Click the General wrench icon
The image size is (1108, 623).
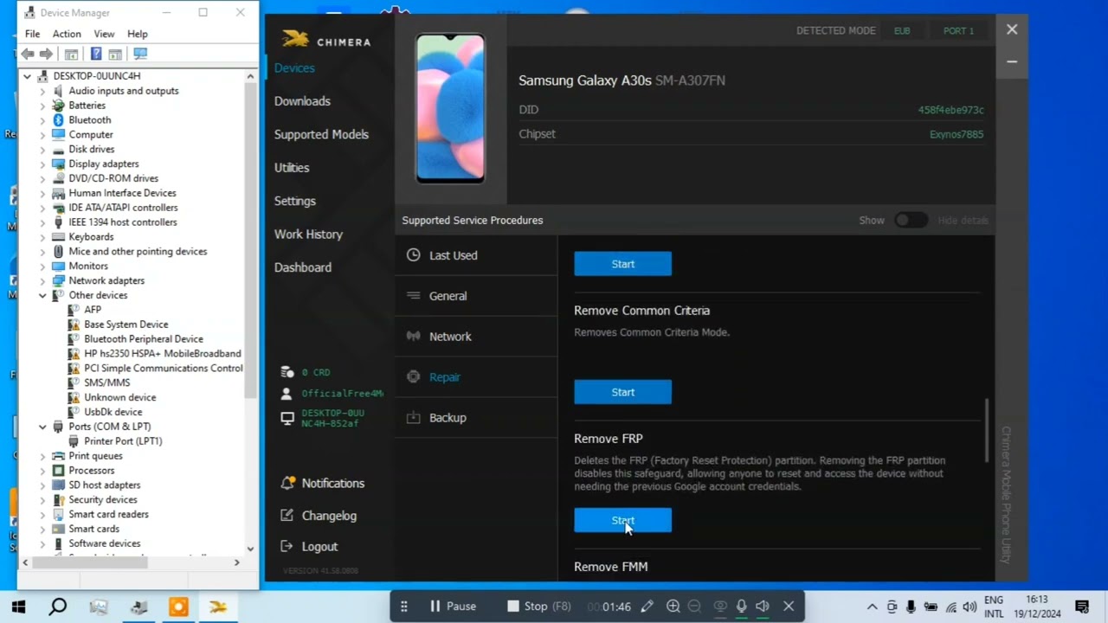[x=413, y=296]
